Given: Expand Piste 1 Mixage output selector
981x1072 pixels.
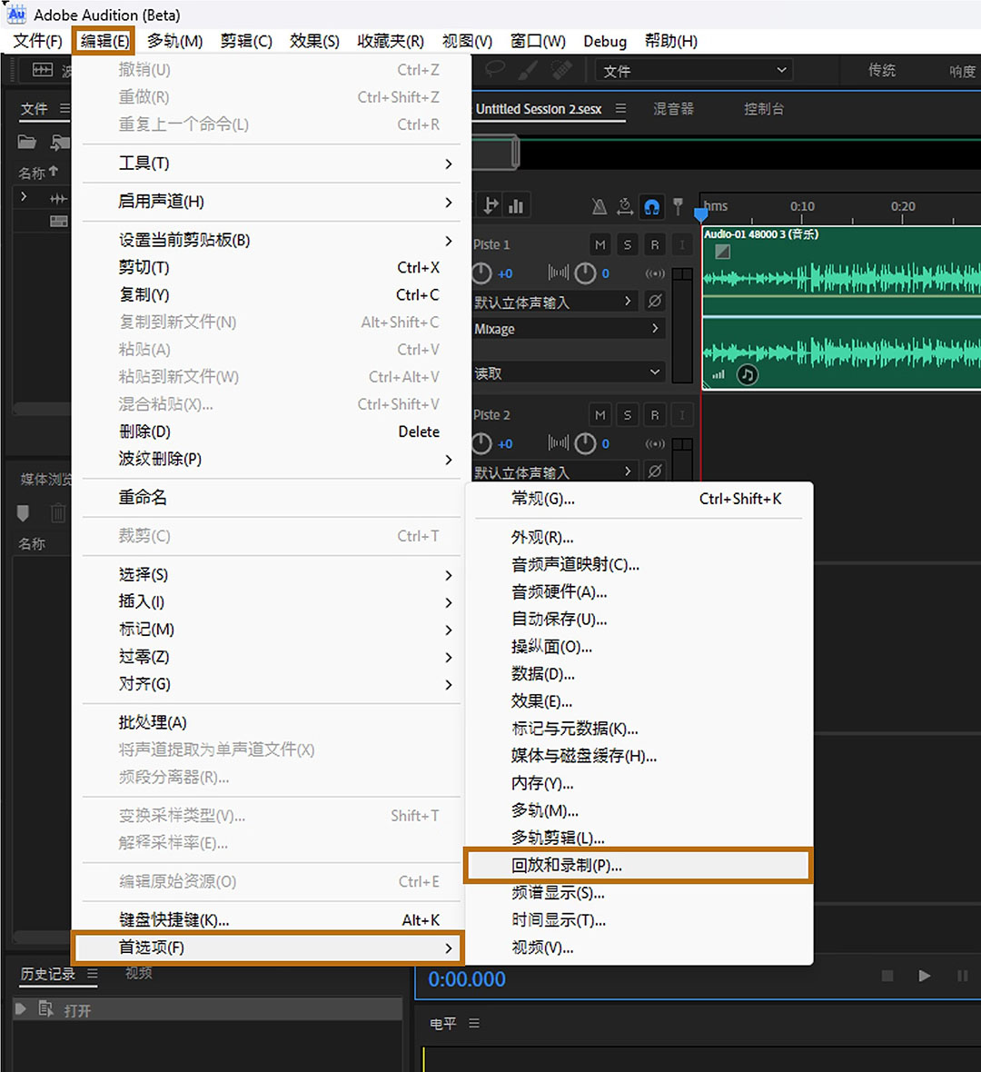Looking at the screenshot, I should pyautogui.click(x=569, y=329).
